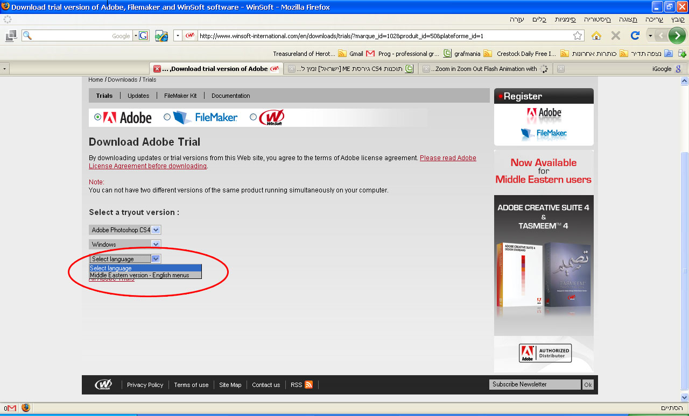Select the Adobe radio button
Viewport: 689px width, 416px height.
pyautogui.click(x=97, y=117)
